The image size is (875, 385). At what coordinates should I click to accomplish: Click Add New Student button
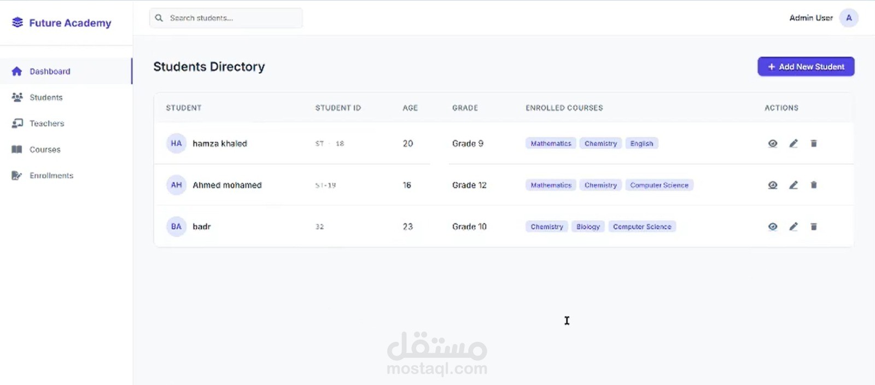coord(806,67)
